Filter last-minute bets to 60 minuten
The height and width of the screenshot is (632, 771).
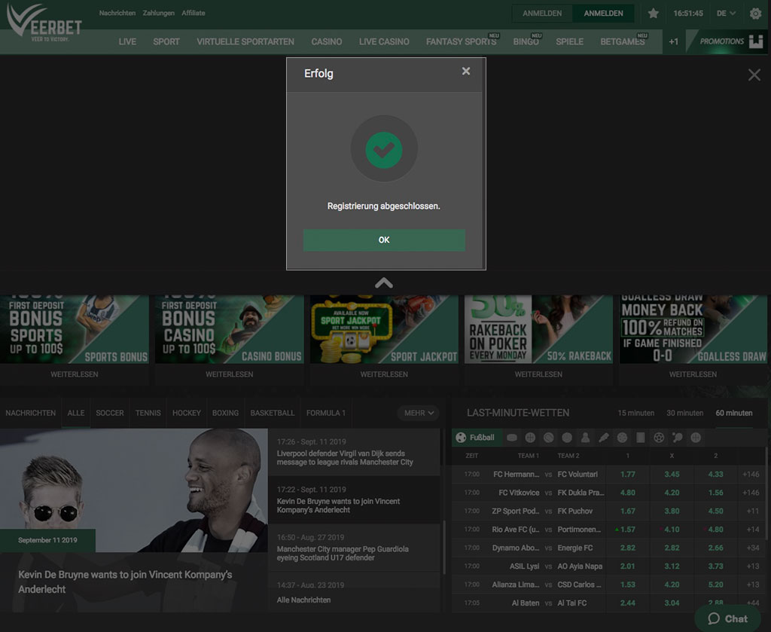pos(733,413)
